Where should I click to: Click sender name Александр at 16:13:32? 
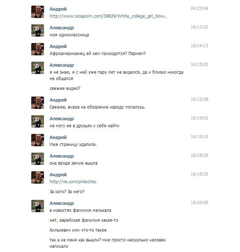point(62,27)
